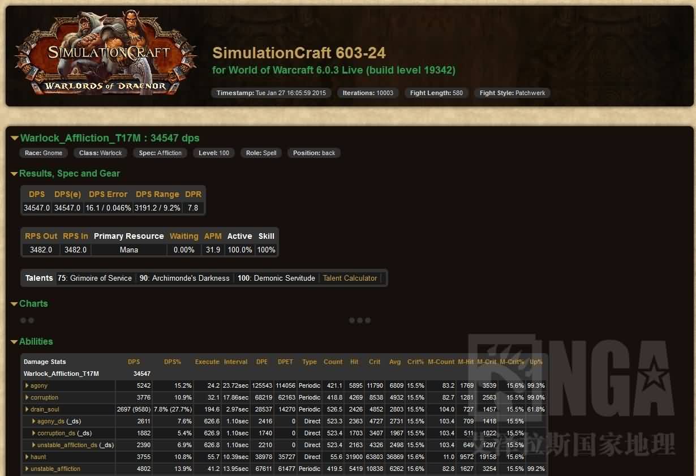Click the Waiting column header
This screenshot has height=476, width=696.
point(184,236)
